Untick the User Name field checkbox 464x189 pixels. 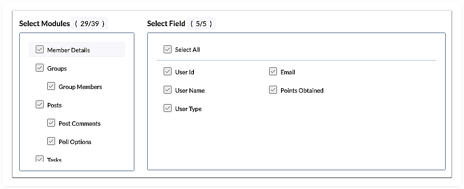(167, 90)
